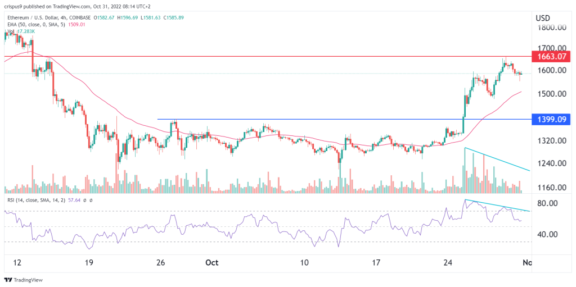This screenshot has width=576, height=287.
Task: Click the 12 date label on time axis
Action: pyautogui.click(x=17, y=263)
